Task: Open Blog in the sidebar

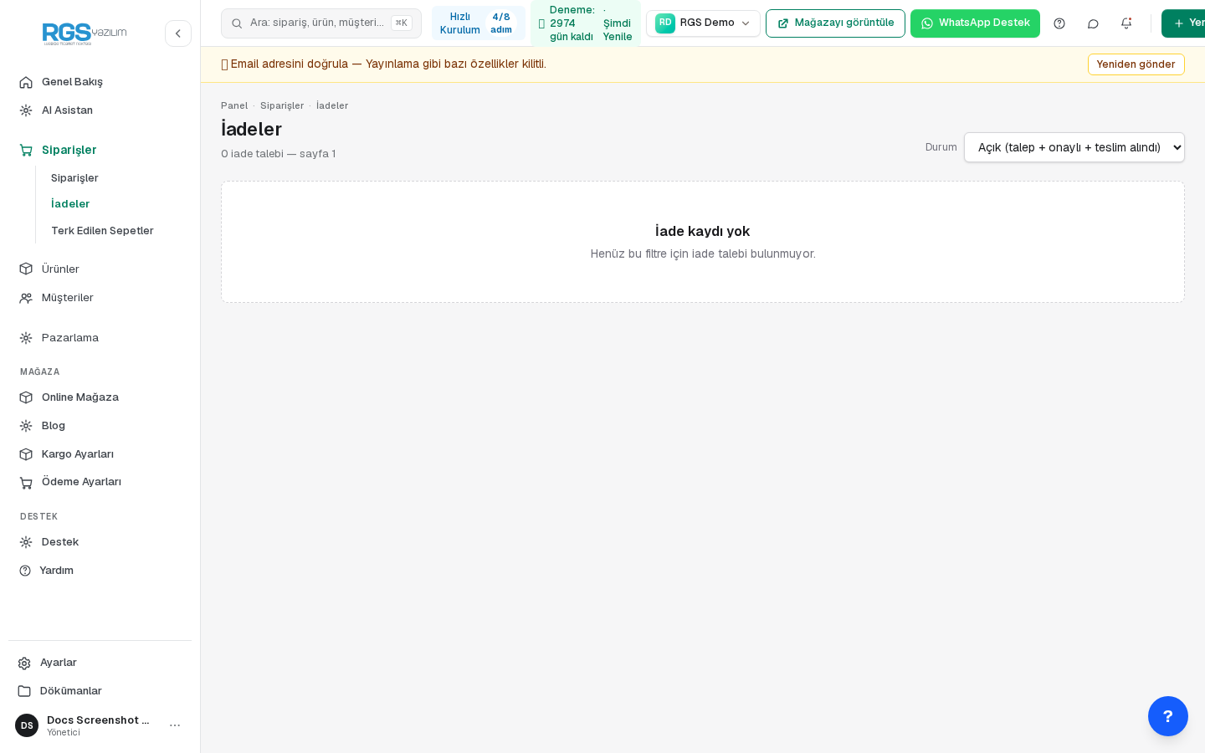Action: tap(100, 426)
